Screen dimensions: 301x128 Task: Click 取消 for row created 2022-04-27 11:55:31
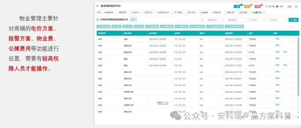285,65
